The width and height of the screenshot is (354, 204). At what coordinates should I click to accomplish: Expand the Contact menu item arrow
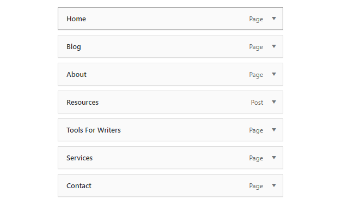point(274,185)
